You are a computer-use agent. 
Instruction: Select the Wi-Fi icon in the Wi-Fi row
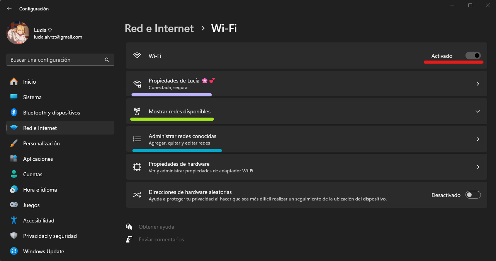137,56
